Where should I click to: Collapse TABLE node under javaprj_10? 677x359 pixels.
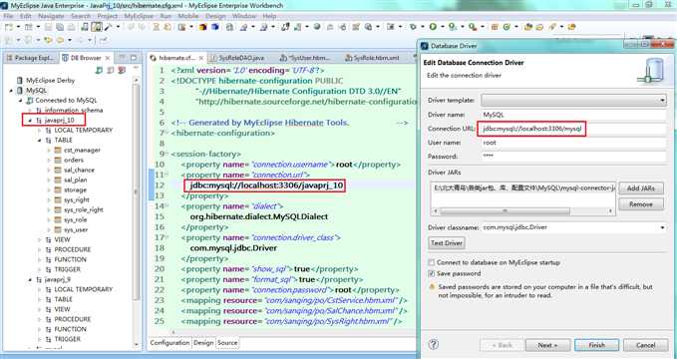coord(39,140)
